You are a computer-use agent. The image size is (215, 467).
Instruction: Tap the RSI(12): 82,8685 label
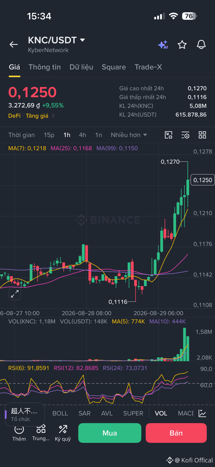pyautogui.click(x=76, y=368)
